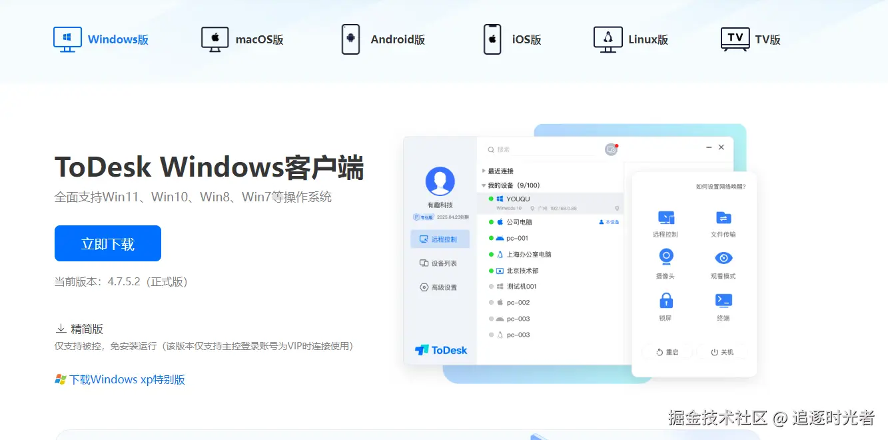Select the Windows版 platform tab
Image resolution: width=888 pixels, height=440 pixels.
pyautogui.click(x=101, y=39)
